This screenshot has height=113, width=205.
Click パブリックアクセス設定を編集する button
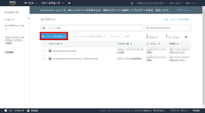(88, 36)
